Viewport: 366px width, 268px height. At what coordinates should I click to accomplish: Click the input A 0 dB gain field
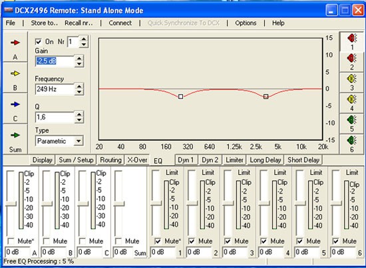pyautogui.click(x=17, y=252)
